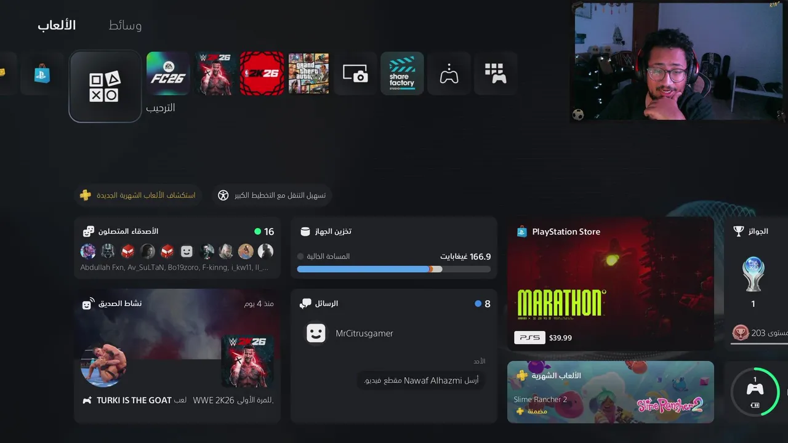Screen dimensions: 788x443
Task: Open the Marathon PlayStation Store banner
Action: click(611, 284)
